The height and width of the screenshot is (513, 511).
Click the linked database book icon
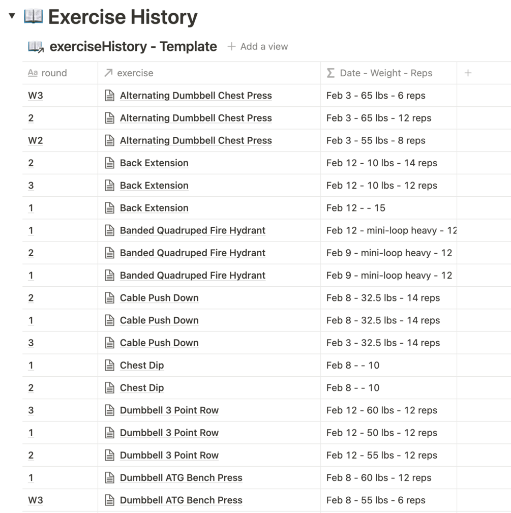[36, 47]
